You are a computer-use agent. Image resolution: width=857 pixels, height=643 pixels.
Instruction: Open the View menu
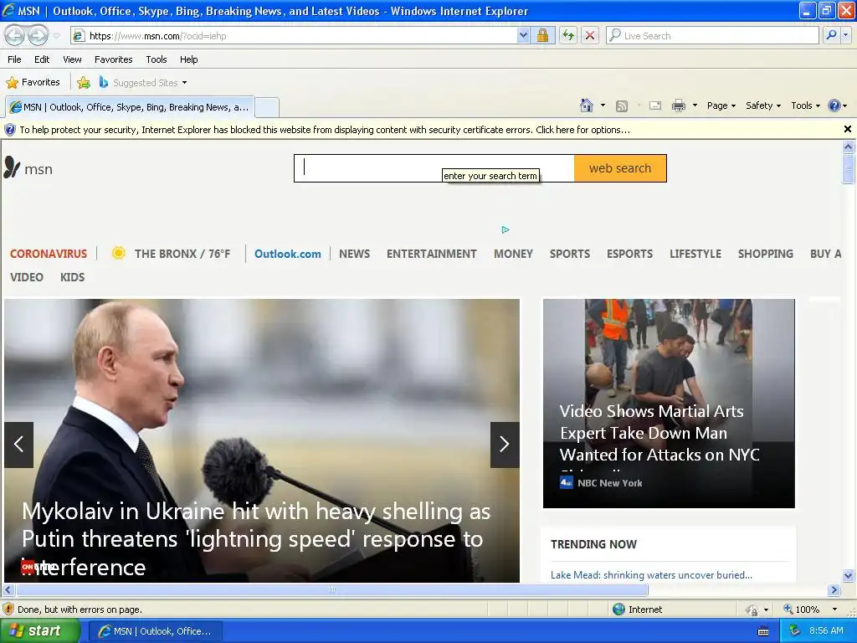click(72, 59)
